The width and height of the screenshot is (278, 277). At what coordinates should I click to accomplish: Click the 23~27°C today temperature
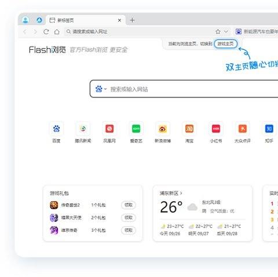(175, 226)
